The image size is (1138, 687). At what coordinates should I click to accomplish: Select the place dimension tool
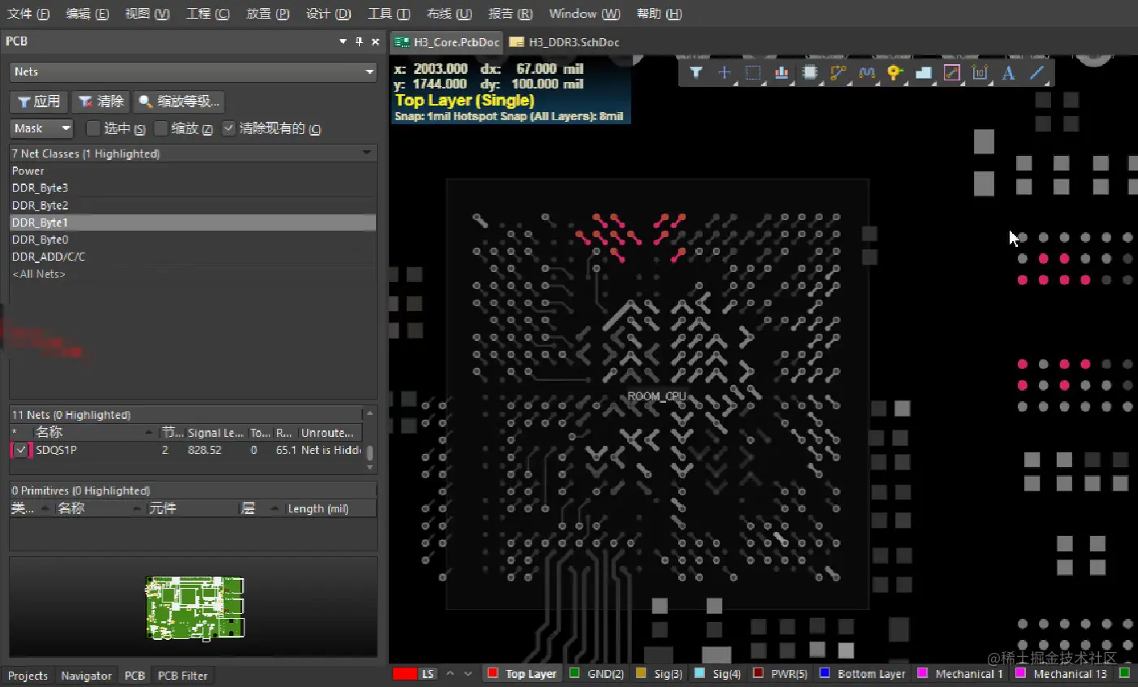tap(980, 73)
